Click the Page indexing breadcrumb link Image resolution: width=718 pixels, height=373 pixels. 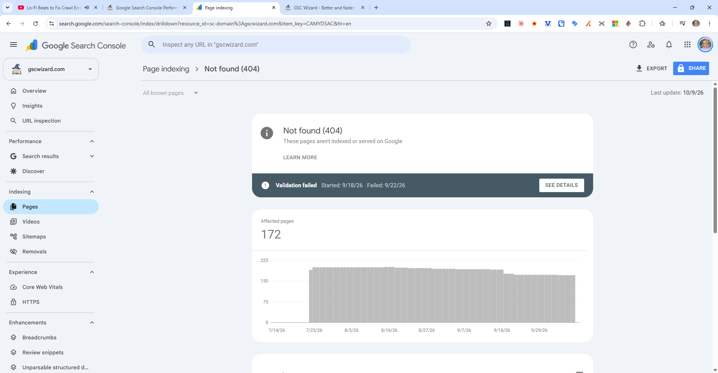166,69
